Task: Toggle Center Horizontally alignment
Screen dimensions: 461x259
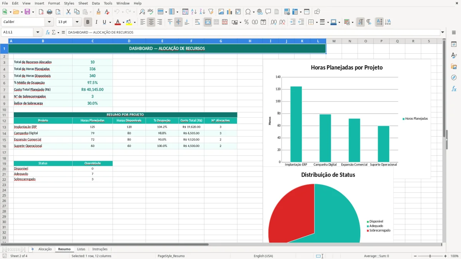Action: point(151,22)
